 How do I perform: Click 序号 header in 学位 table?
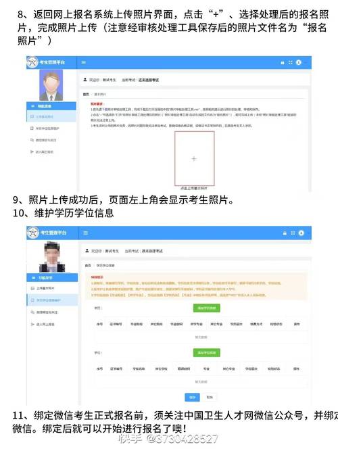point(99,369)
